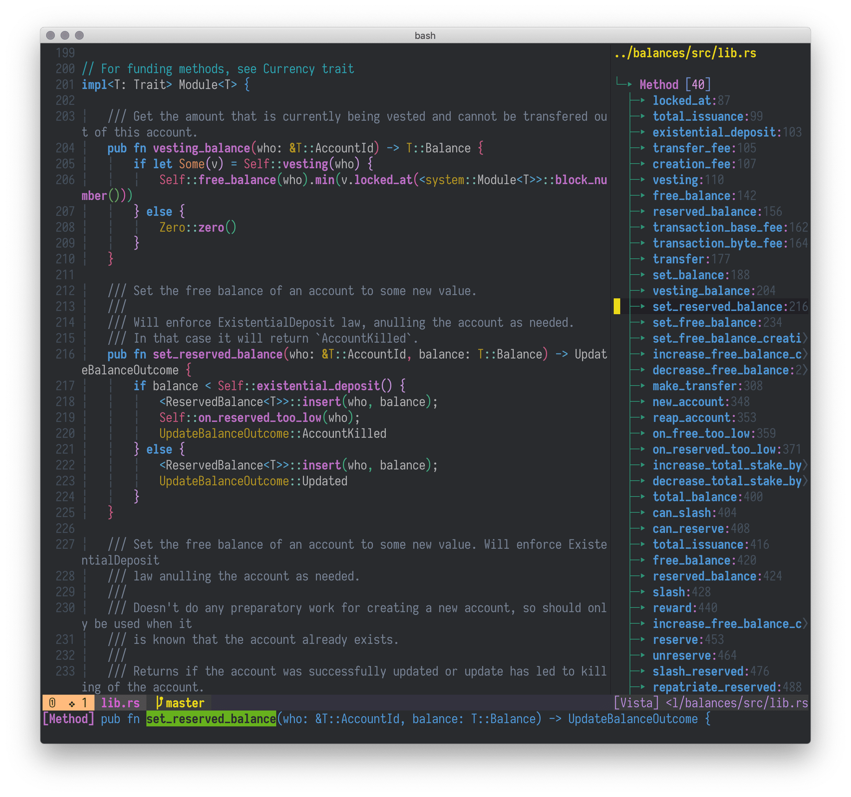
Task: Click highlighted set_reserved_balance in the echo line
Action: pos(211,719)
